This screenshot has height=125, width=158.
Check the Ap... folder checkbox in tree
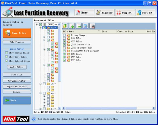[x=44, y=93]
